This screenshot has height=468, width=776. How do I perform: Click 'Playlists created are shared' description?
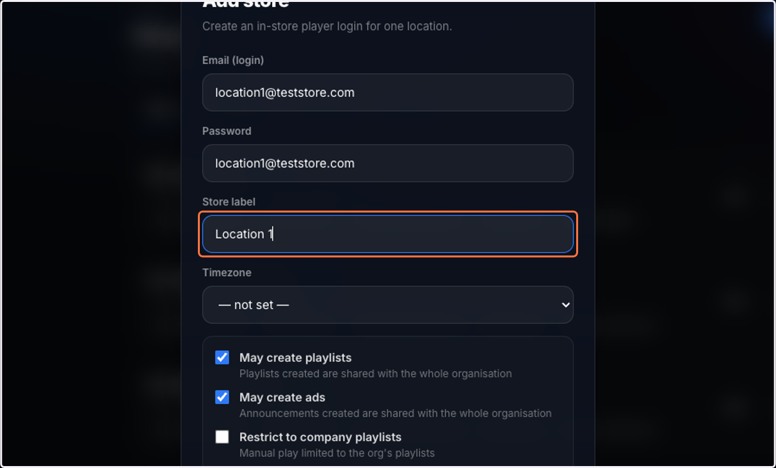pos(375,374)
